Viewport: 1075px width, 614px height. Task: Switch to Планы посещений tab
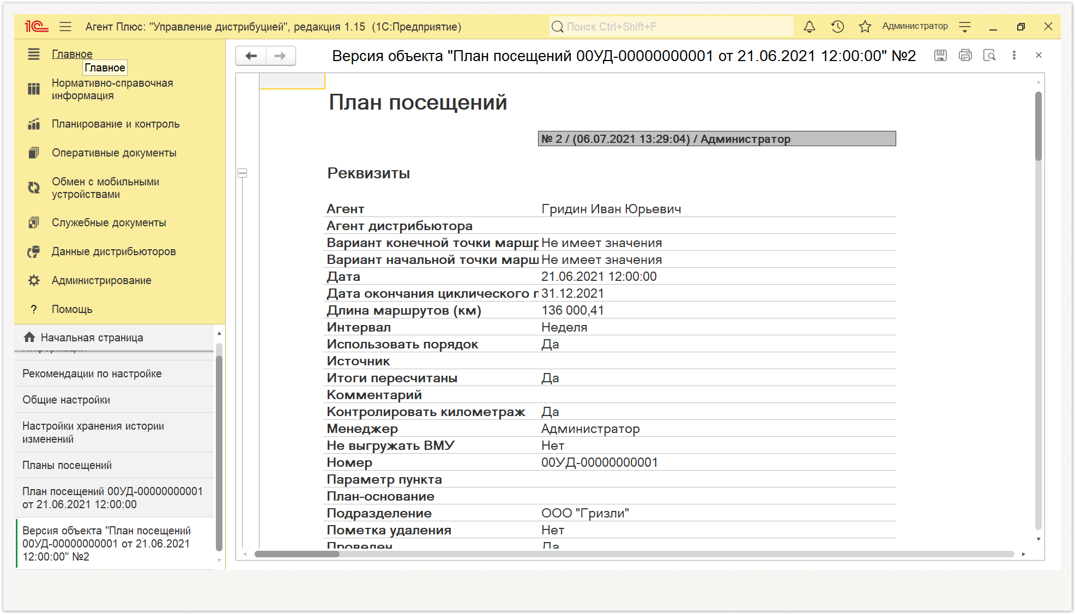(x=114, y=465)
